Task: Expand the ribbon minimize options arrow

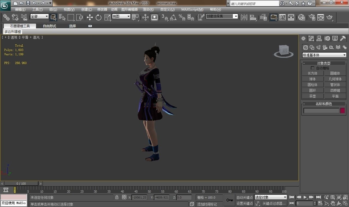Action: 90,26
